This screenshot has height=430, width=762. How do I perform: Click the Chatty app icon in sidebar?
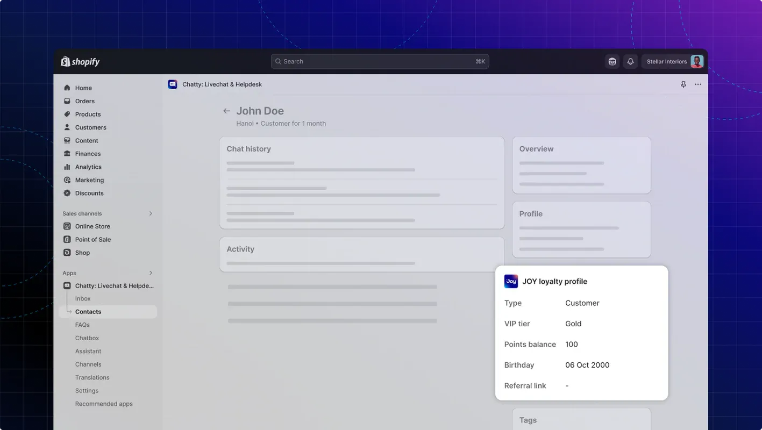click(67, 285)
